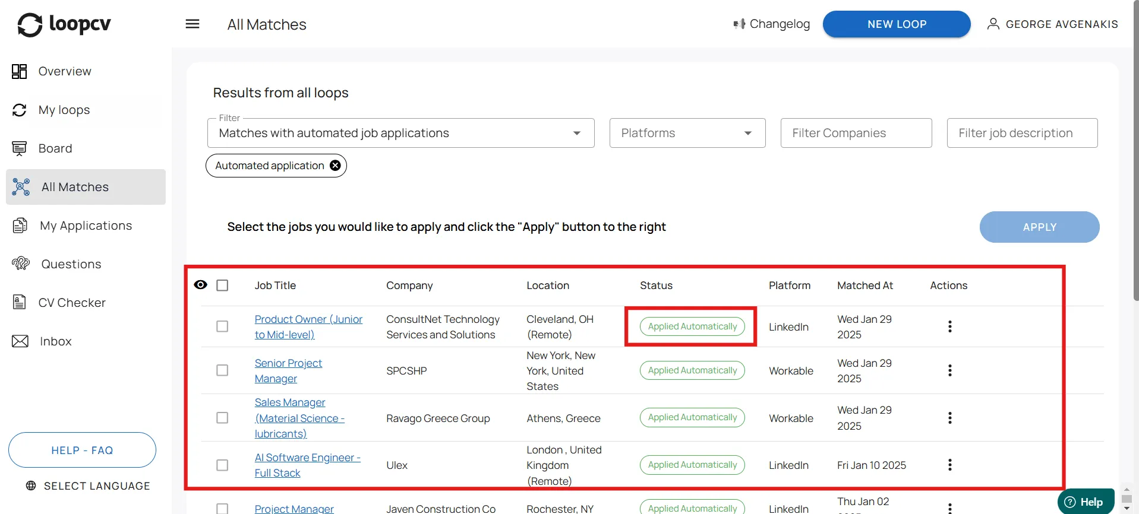The height and width of the screenshot is (514, 1139).
Task: Open actions menu for Senior Project Manager row
Action: click(x=949, y=370)
